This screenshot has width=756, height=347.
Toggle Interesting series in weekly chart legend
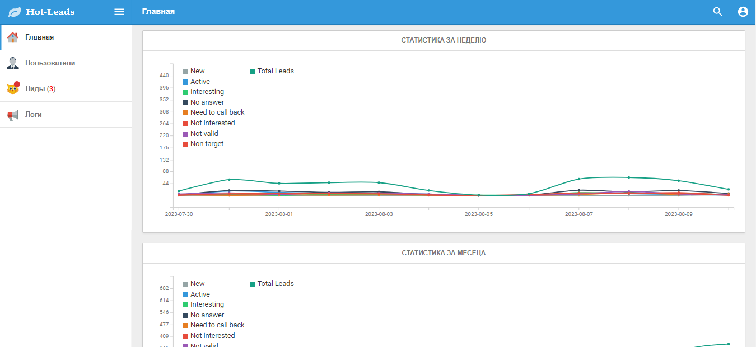[203, 92]
